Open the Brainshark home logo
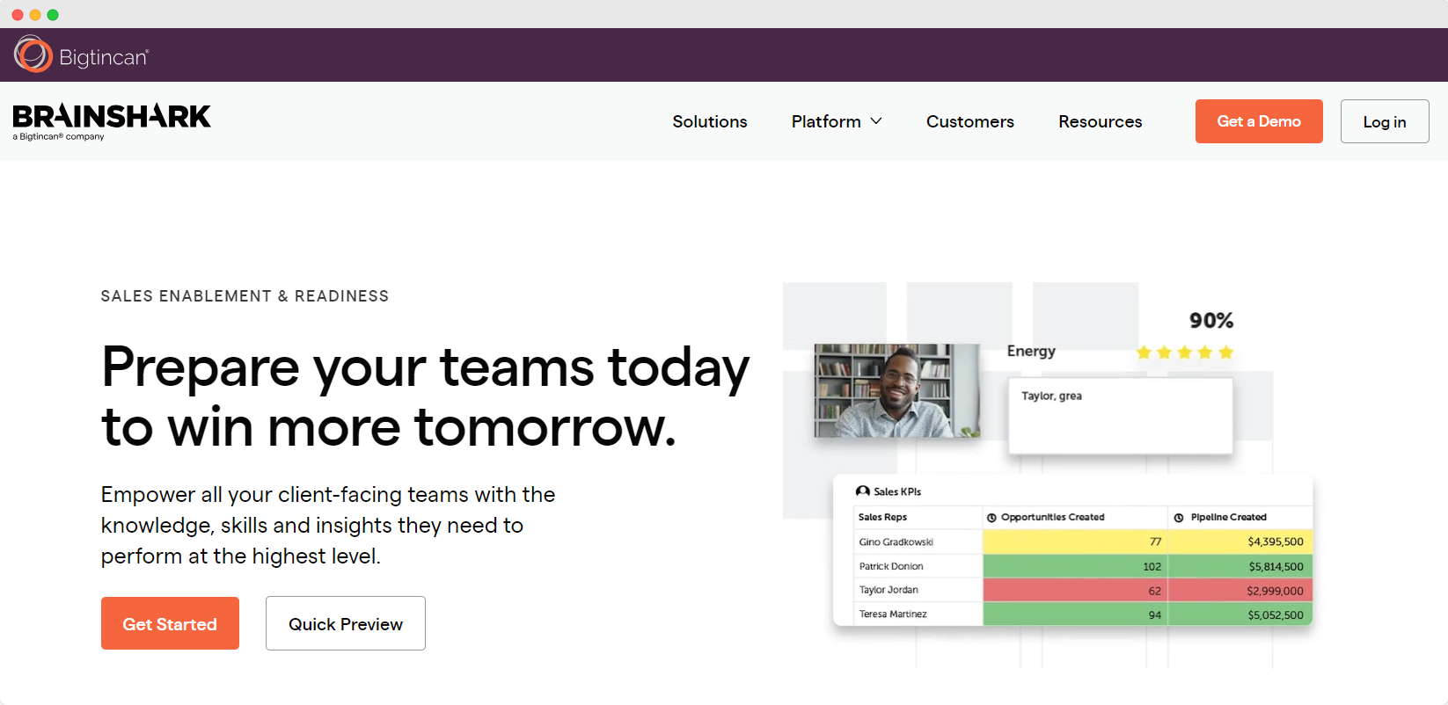 [112, 121]
